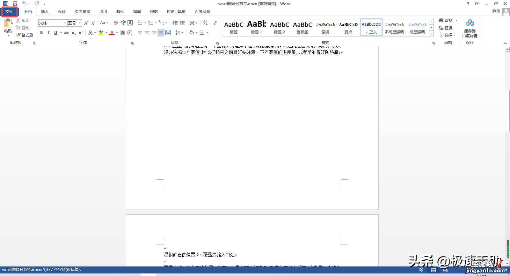Switch to the 插入 ribbon tab

coord(45,12)
